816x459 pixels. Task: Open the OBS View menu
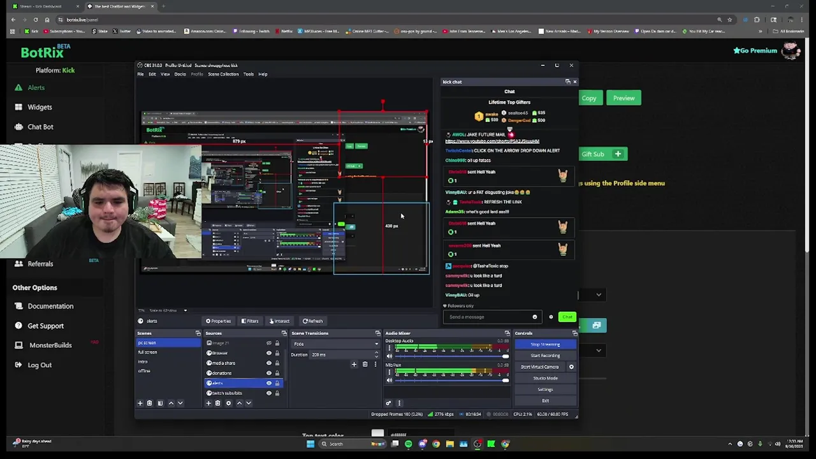tap(165, 74)
